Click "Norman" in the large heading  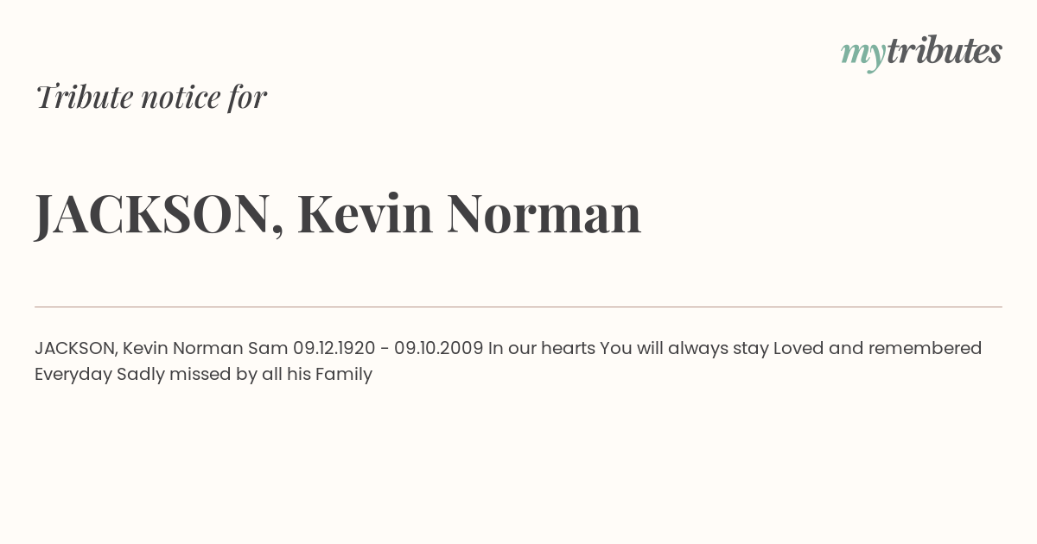tap(544, 213)
